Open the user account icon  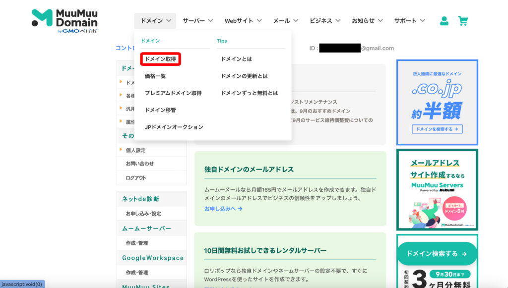(444, 21)
